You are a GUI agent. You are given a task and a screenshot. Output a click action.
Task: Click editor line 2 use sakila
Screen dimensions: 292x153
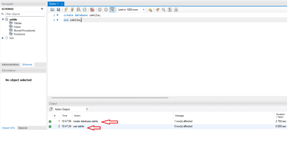pyautogui.click(x=72, y=20)
